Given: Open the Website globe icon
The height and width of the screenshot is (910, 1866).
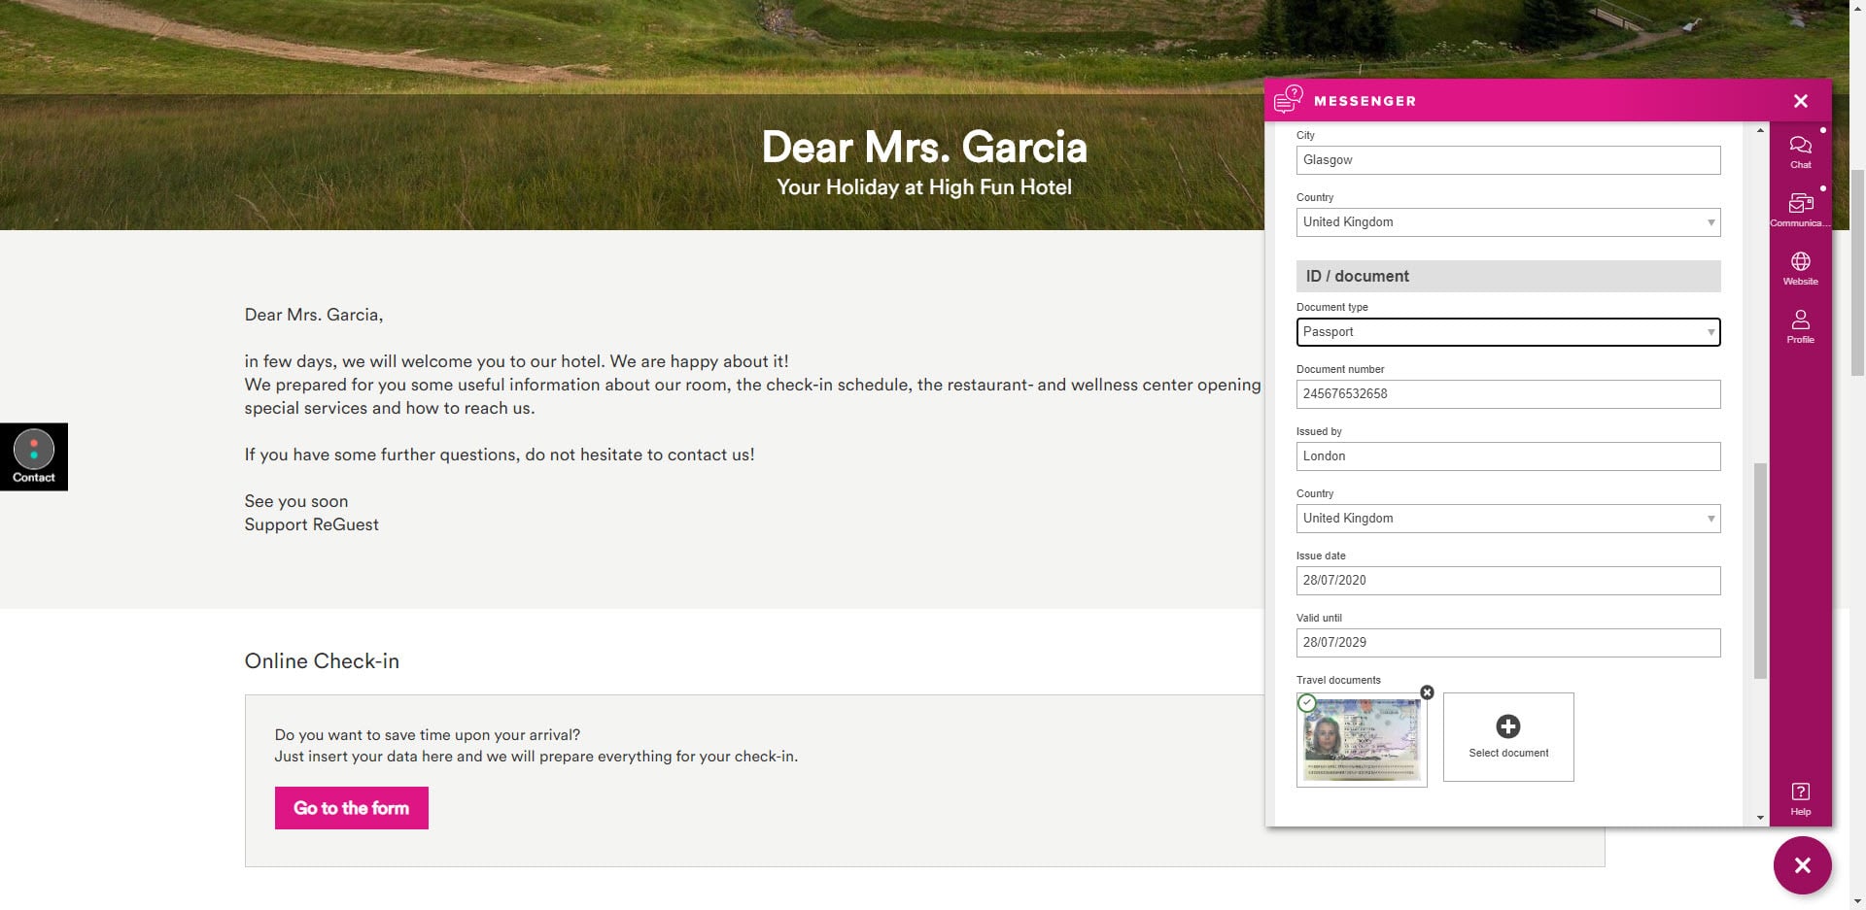Looking at the screenshot, I should (x=1800, y=268).
